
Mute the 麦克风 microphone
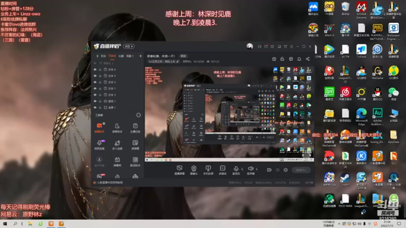pos(236,170)
